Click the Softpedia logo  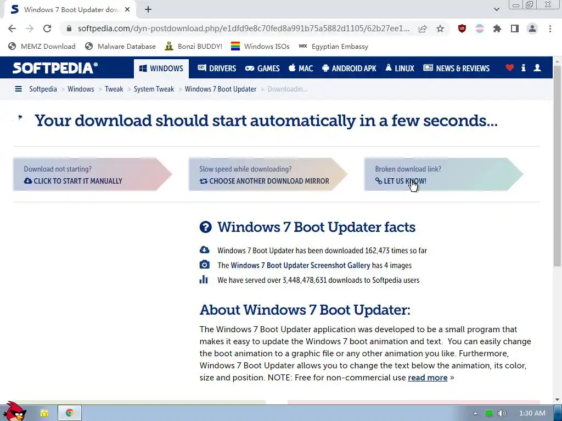(55, 67)
